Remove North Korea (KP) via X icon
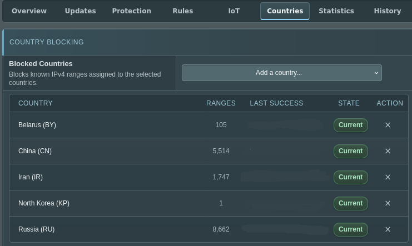Viewport: 412px width, 246px height. [x=388, y=203]
